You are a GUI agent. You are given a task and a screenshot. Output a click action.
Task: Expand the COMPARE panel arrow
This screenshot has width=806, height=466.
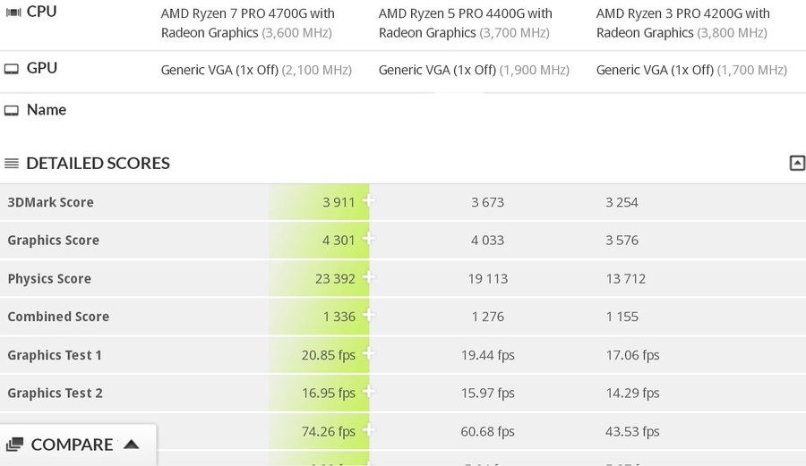coord(132,445)
